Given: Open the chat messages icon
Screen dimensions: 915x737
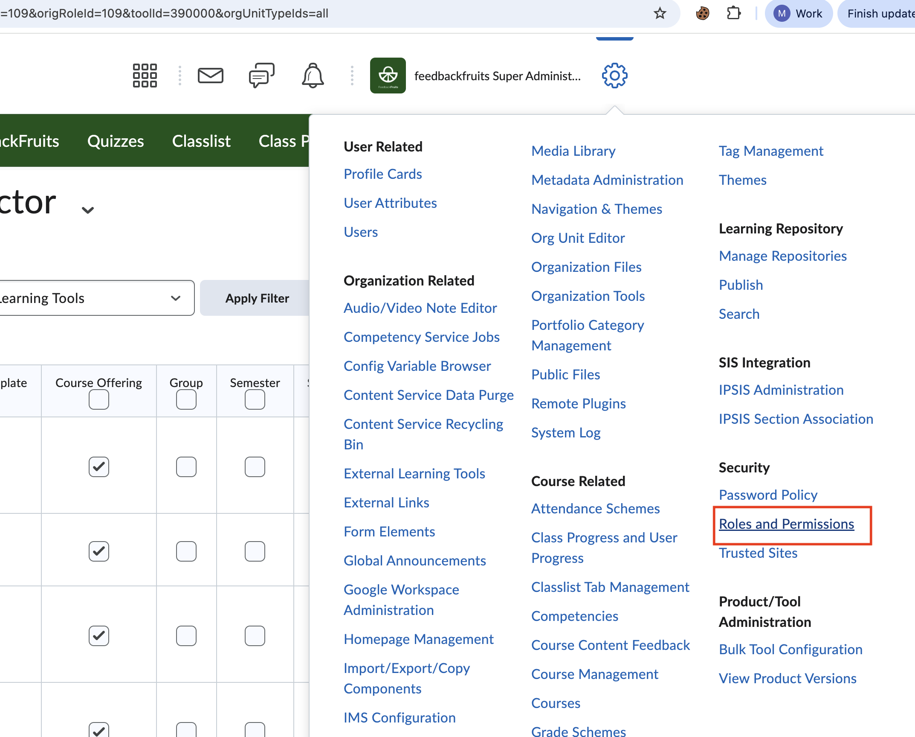Looking at the screenshot, I should [261, 75].
